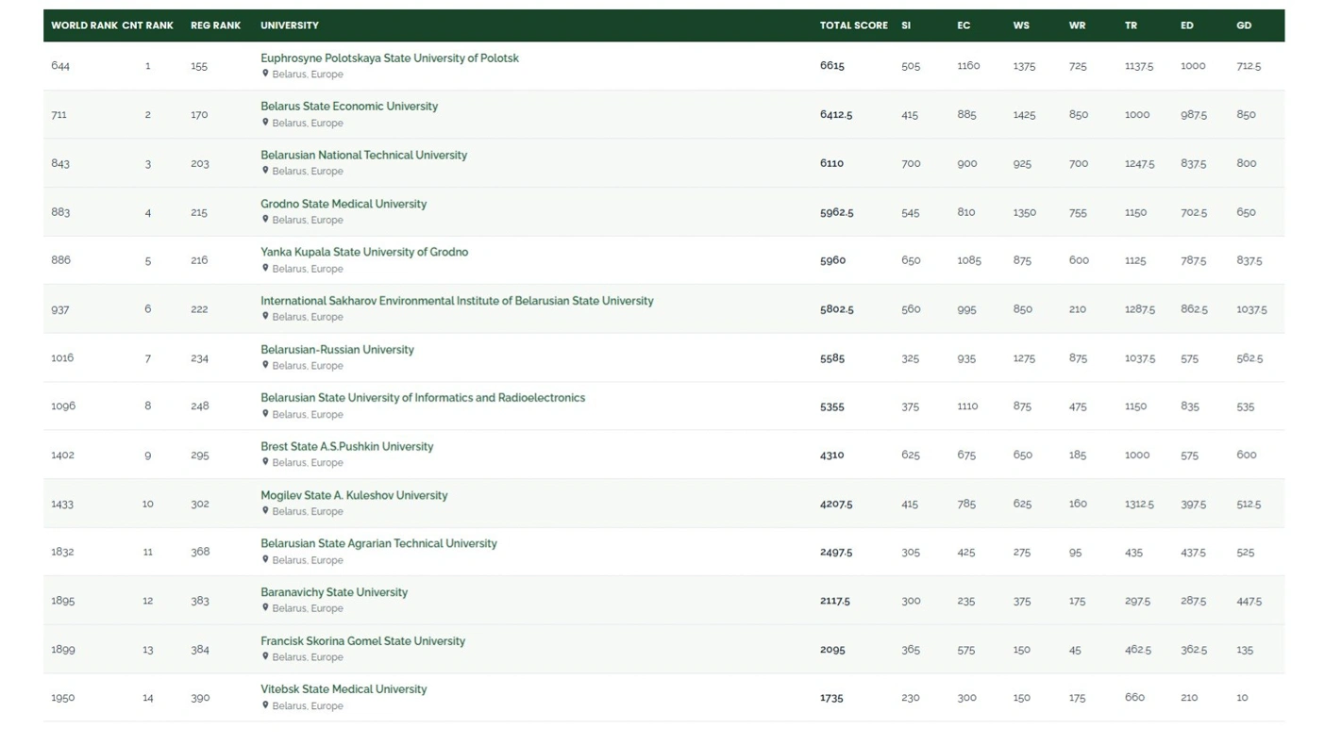The image size is (1325, 745).
Task: Visit Vitebsk State Medical University page
Action: click(344, 689)
